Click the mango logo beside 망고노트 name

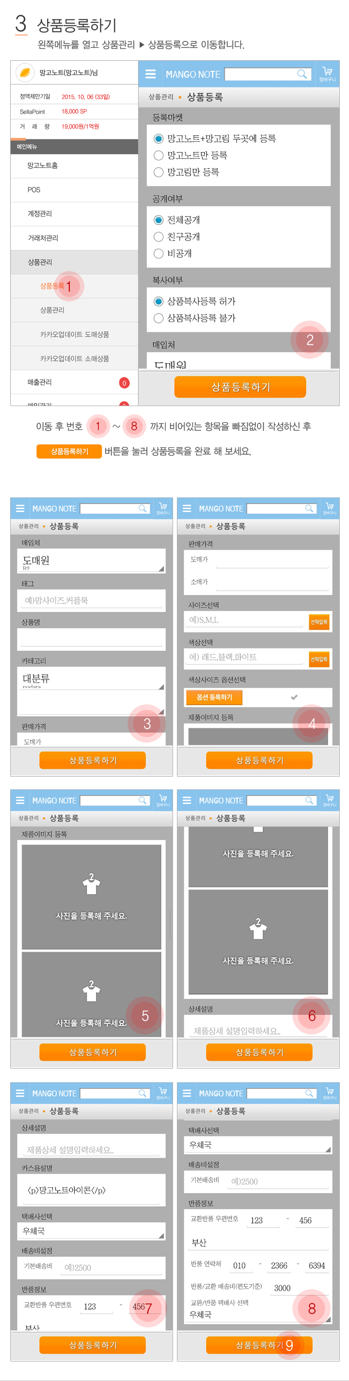[25, 72]
